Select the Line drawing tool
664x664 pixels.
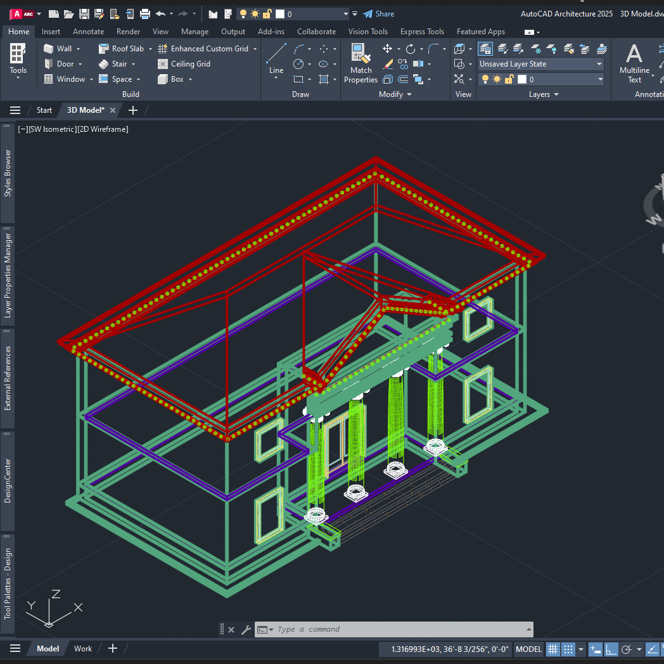[x=276, y=59]
